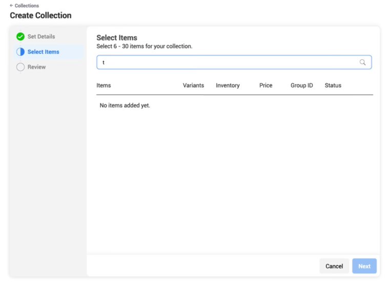Click the Items column header
Viewport: 389px width, 289px height.
pos(104,85)
